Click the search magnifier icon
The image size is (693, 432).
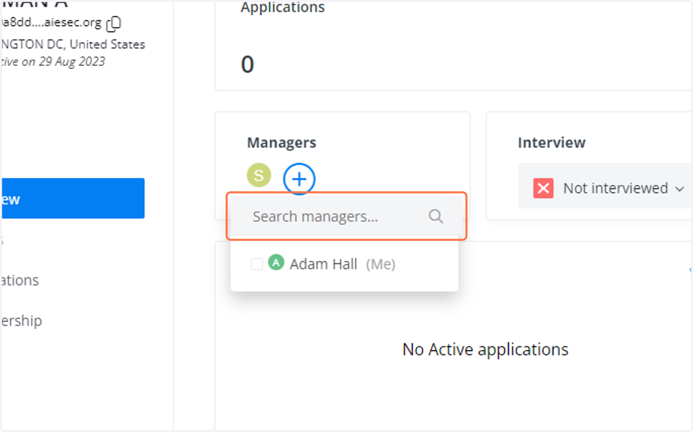click(x=436, y=217)
